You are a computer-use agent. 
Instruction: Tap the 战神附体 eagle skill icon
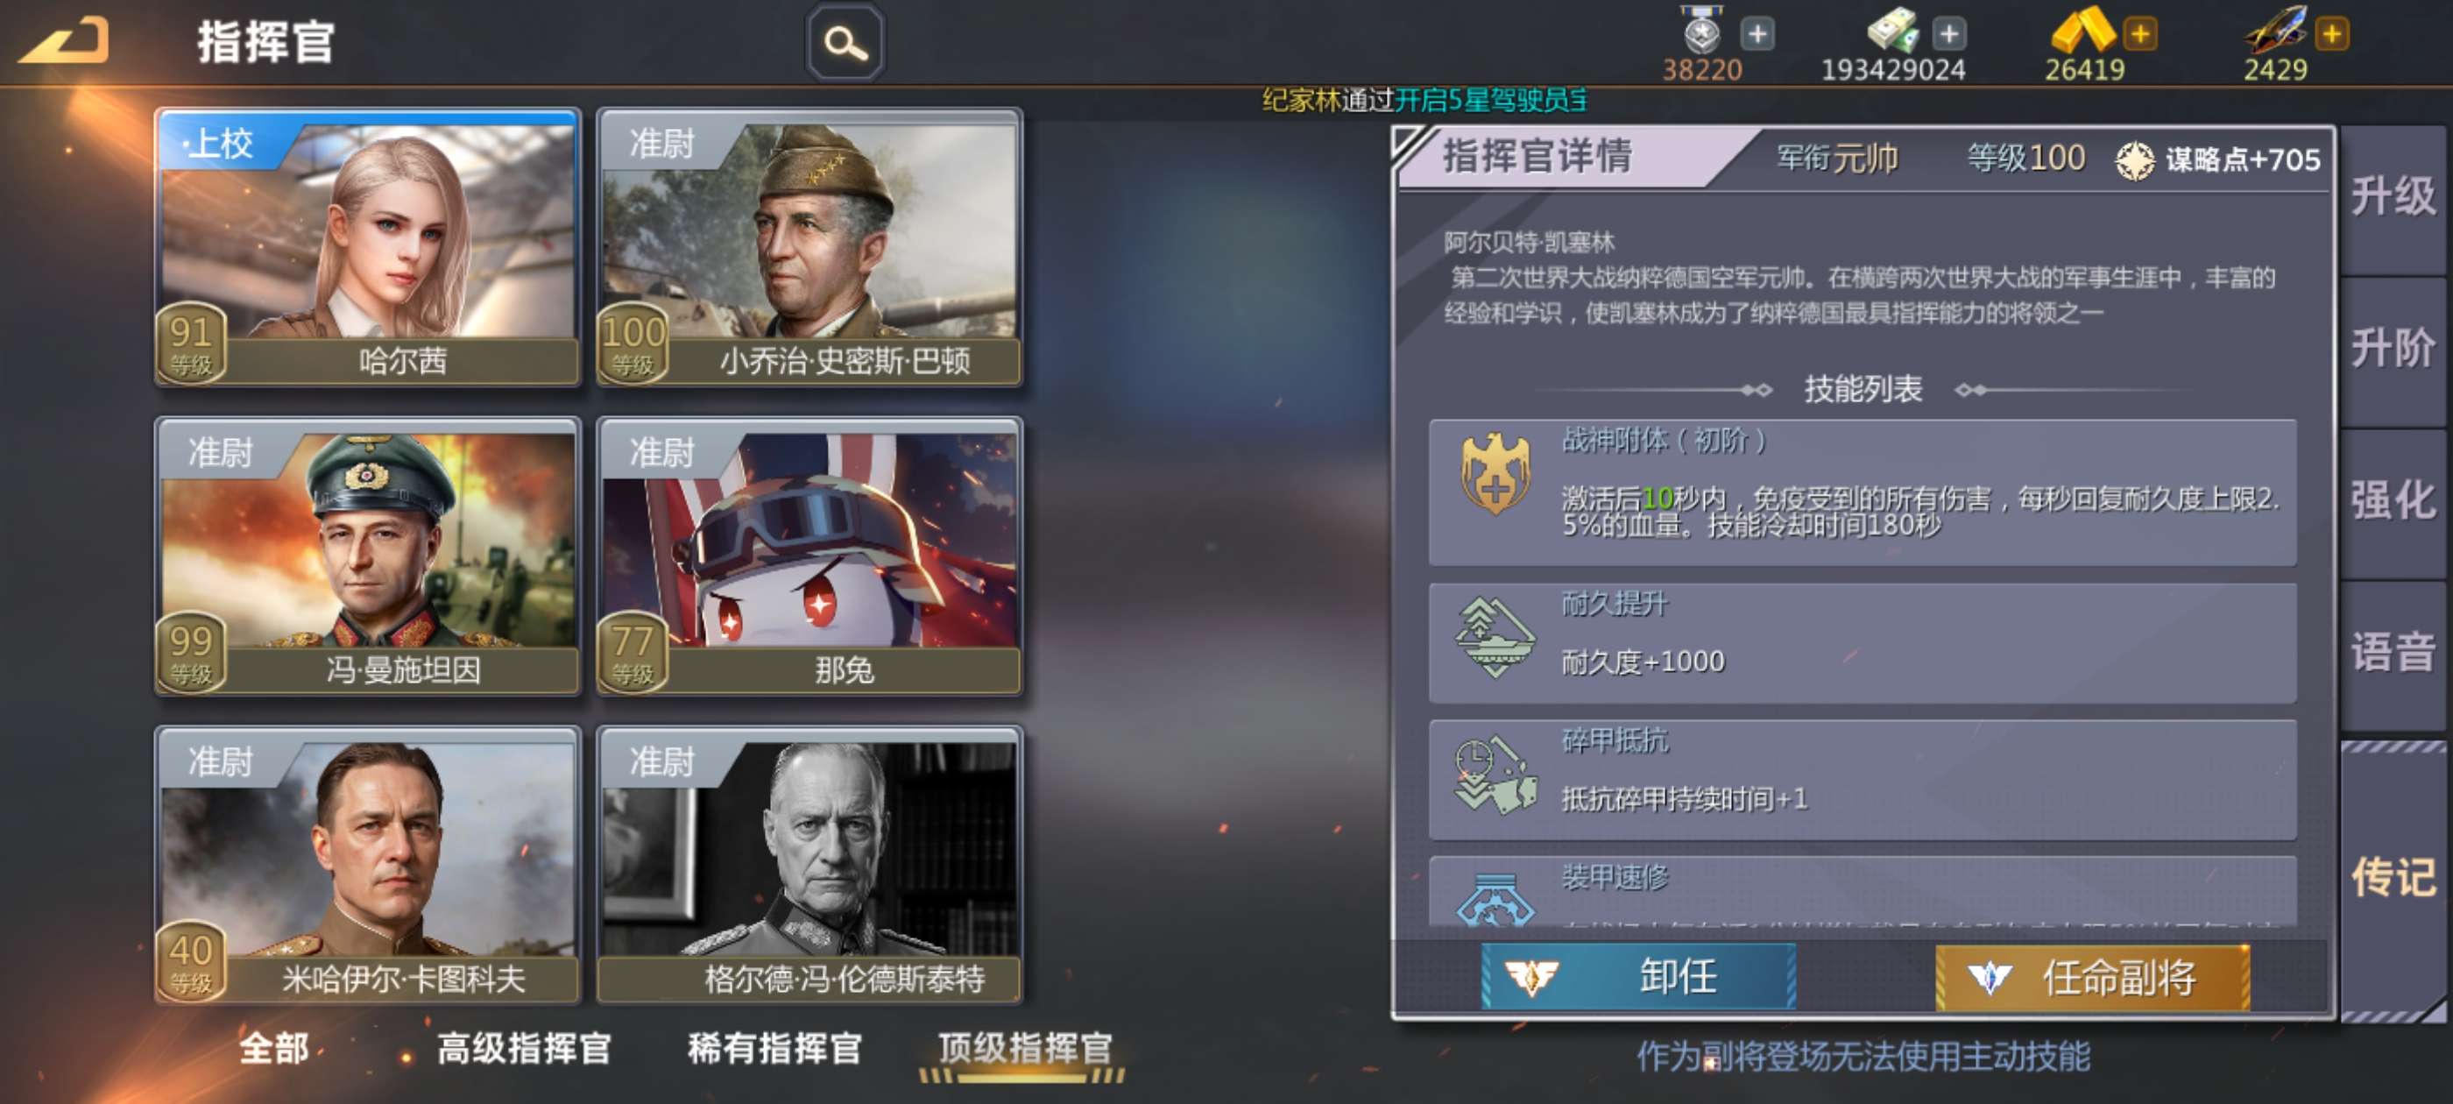pyautogui.click(x=1495, y=473)
